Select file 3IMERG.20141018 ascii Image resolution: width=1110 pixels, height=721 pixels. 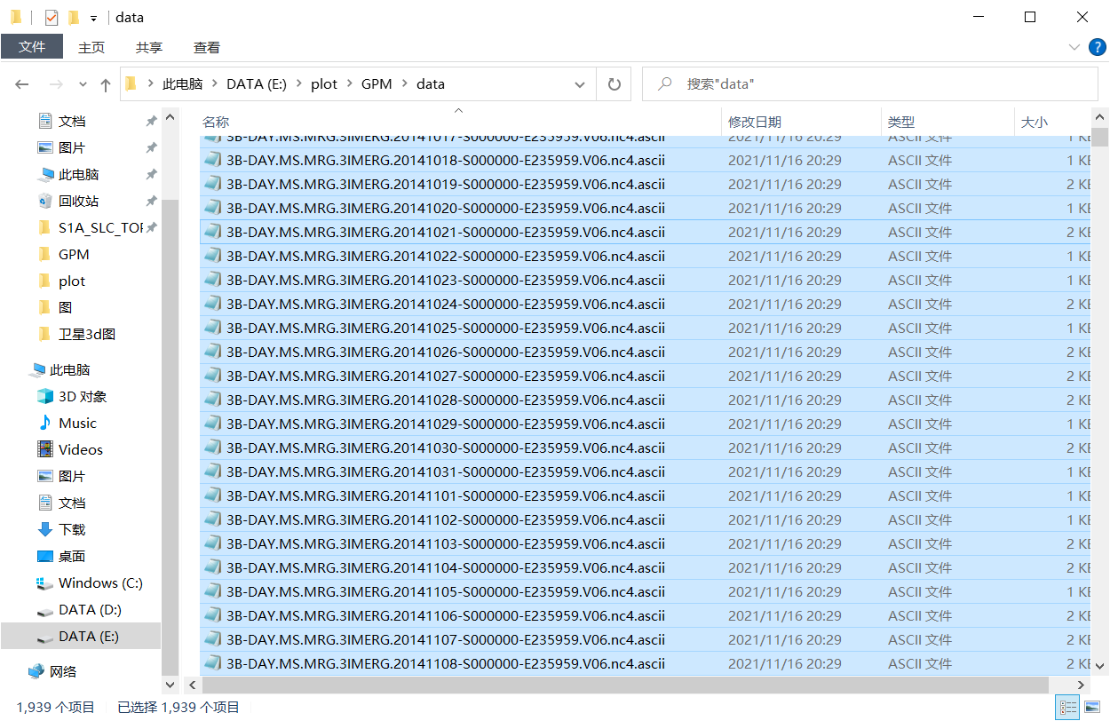446,161
